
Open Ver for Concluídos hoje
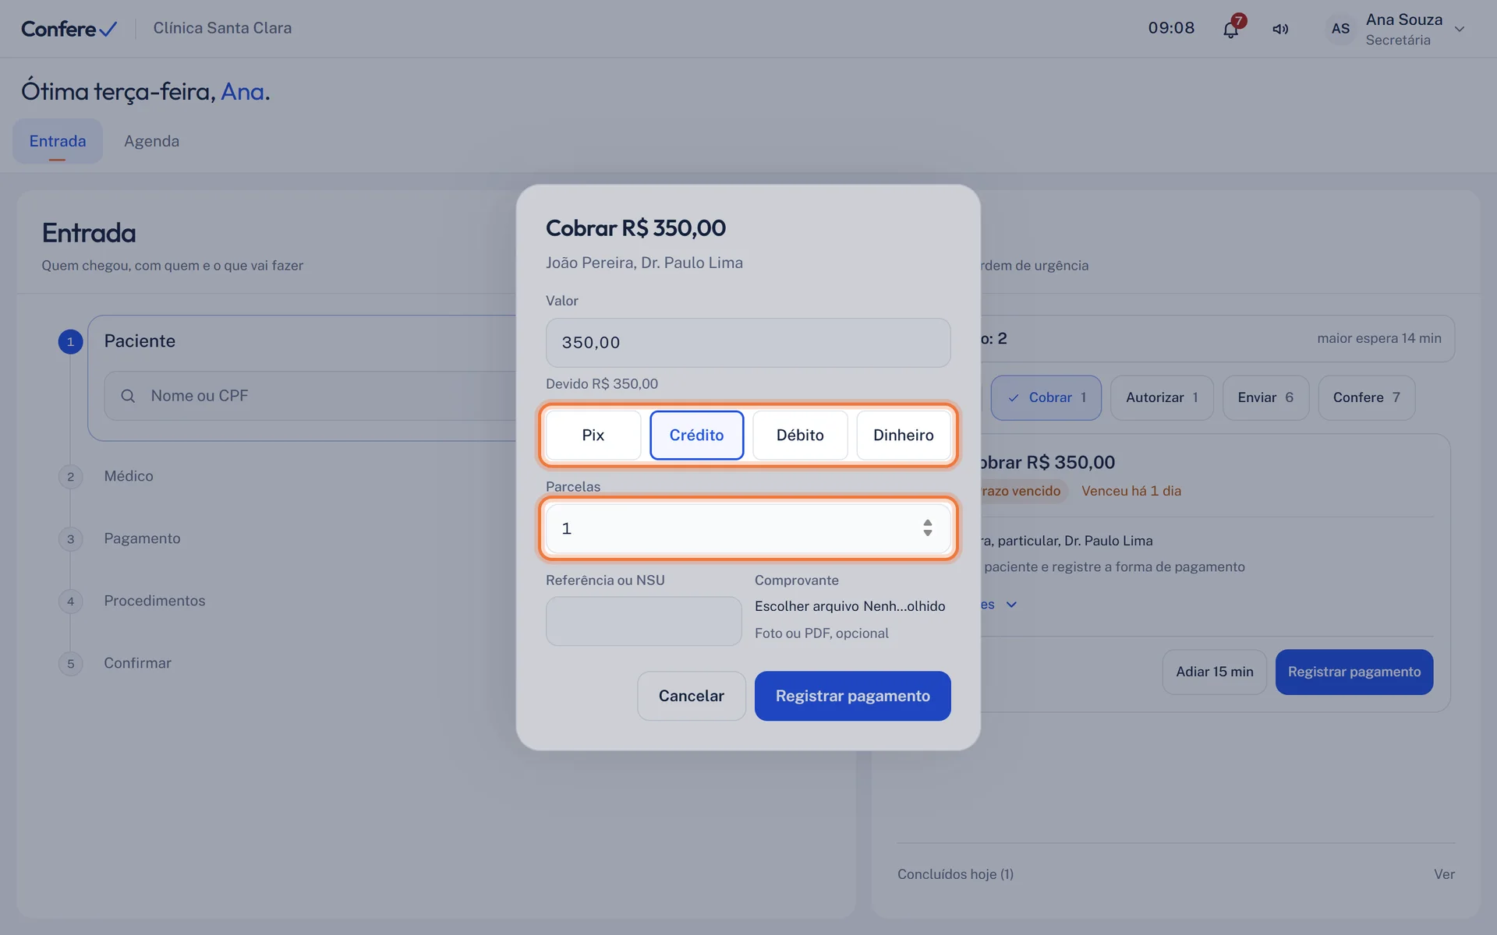pyautogui.click(x=1444, y=874)
